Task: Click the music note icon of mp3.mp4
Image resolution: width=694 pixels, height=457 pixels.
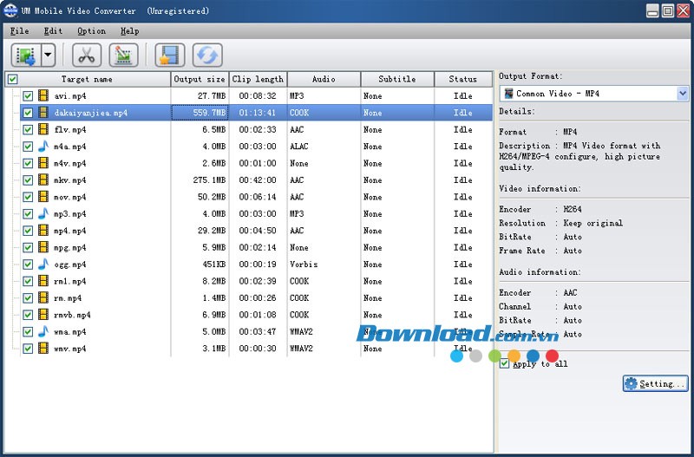Action: 43,213
